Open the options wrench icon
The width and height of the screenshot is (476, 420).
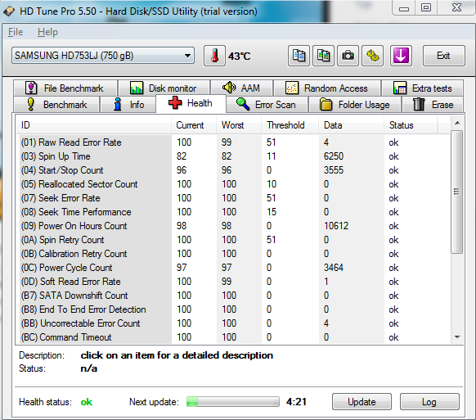pyautogui.click(x=372, y=56)
